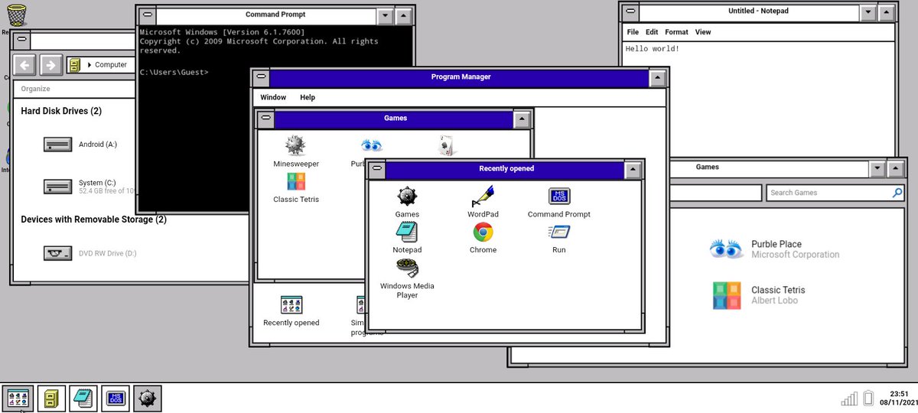
Task: Switch to Notepad via taskbar button
Action: [83, 398]
